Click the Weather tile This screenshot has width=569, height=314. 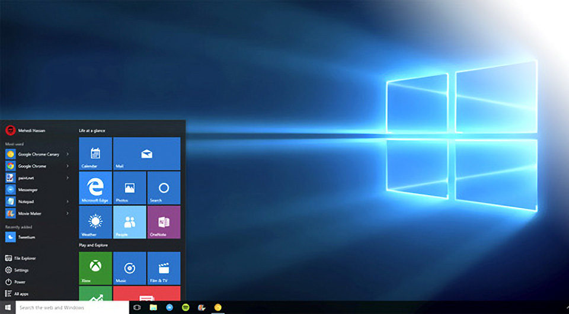[x=95, y=222]
